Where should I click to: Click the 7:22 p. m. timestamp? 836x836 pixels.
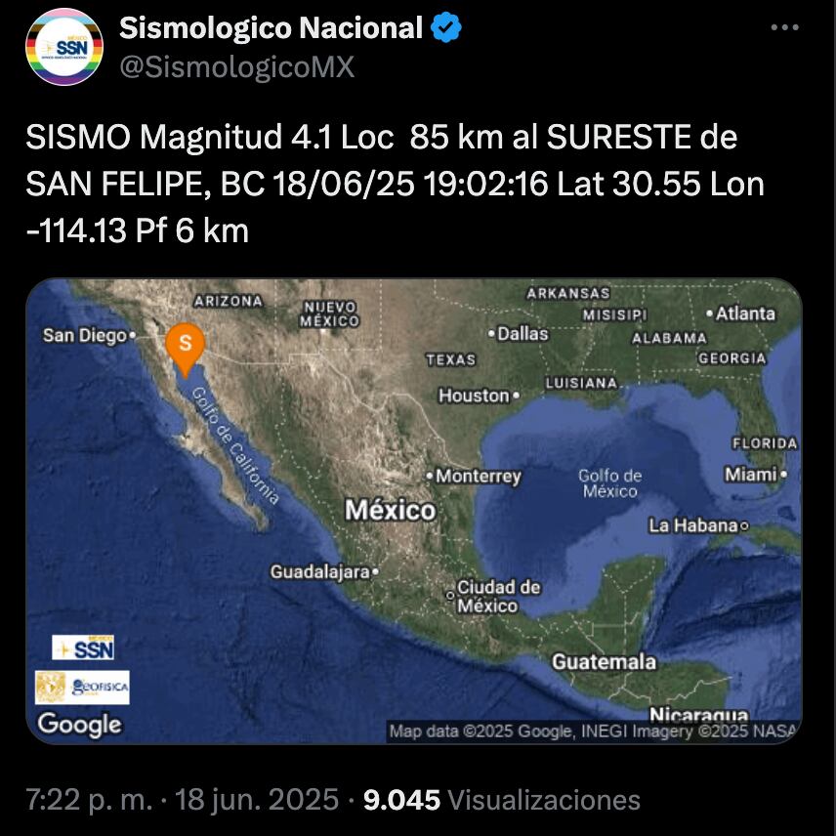click(89, 801)
